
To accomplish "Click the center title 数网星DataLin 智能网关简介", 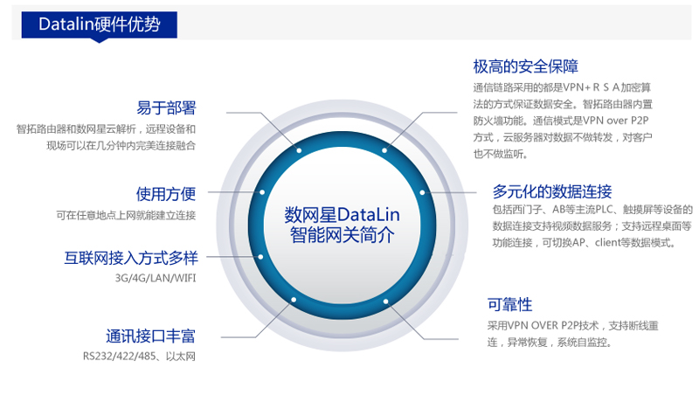I will tap(342, 225).
